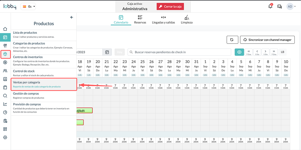Screen dimensions: 301x150
Task: Switch to Llegadas y salidas tab
Action: click(x=163, y=20)
